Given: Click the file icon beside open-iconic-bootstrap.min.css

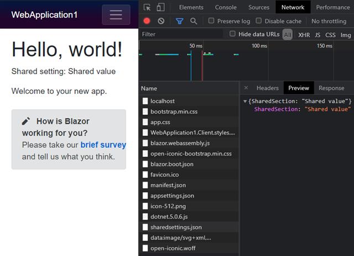Looking at the screenshot, I should [145, 153].
